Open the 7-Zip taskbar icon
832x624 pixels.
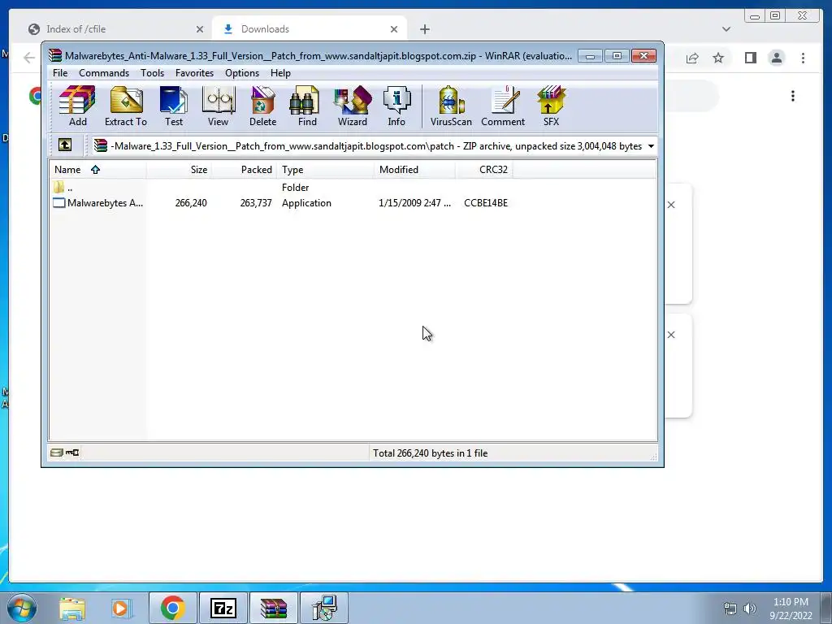pos(223,608)
